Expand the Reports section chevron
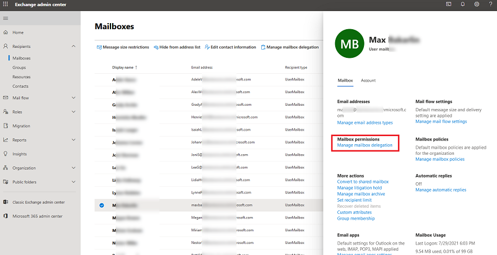The image size is (497, 255). pos(73,140)
